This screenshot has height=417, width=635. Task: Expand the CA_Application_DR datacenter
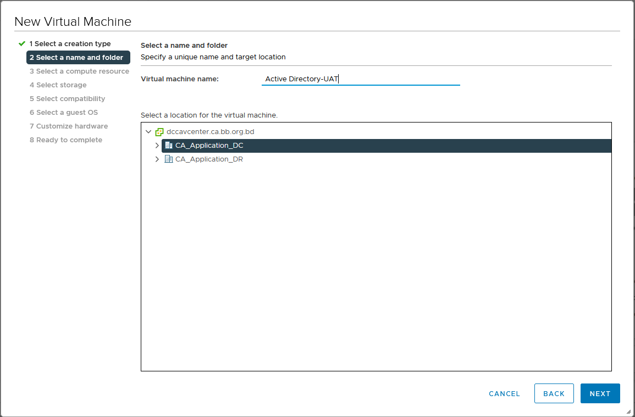point(157,159)
